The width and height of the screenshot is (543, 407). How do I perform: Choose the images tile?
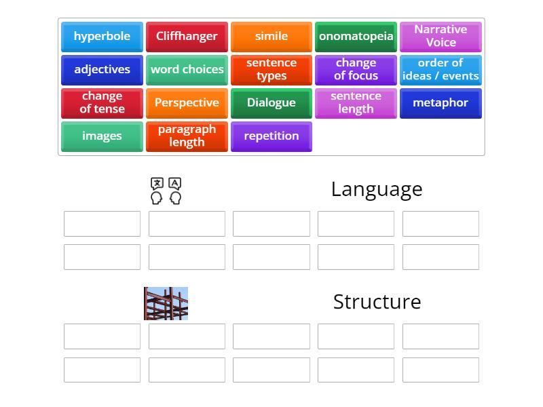click(102, 136)
